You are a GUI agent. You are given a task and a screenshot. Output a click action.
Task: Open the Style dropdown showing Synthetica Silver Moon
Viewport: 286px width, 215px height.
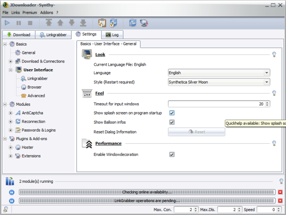tap(219, 82)
